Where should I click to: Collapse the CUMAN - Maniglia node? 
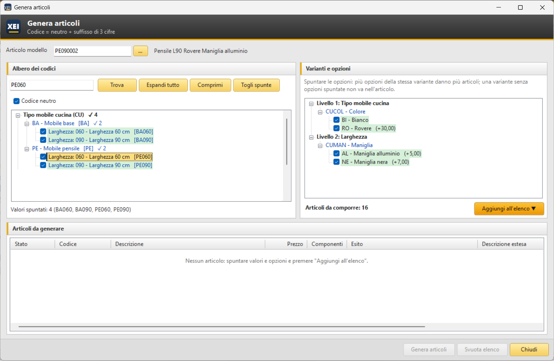tap(320, 145)
